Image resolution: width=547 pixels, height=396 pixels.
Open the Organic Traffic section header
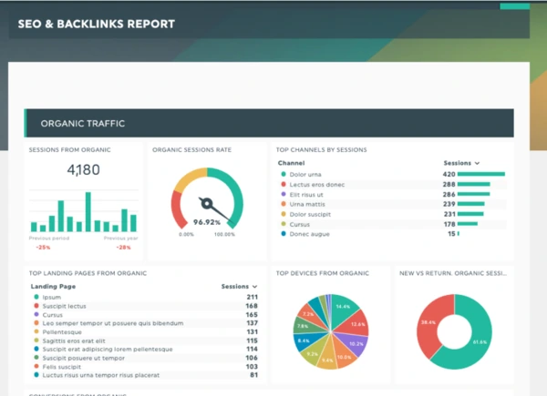[x=83, y=123]
